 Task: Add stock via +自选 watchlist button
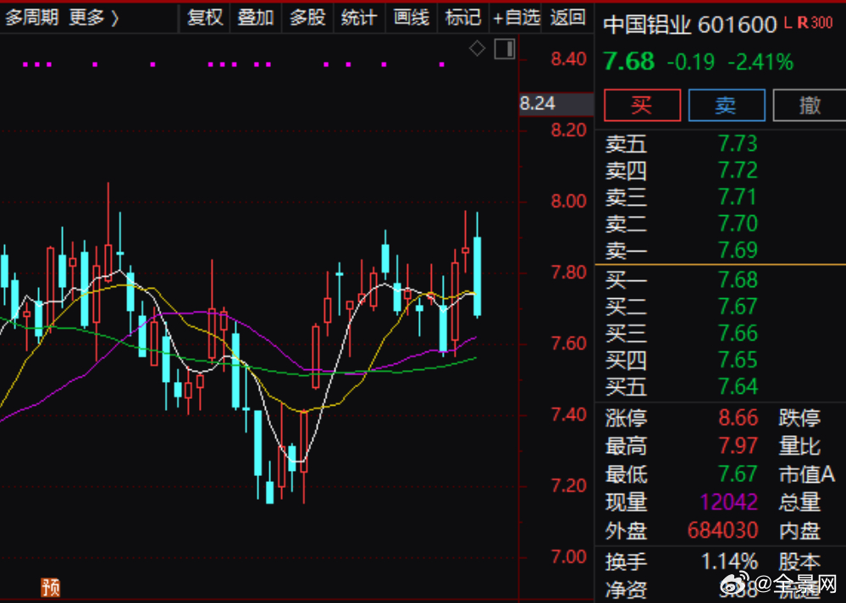click(517, 18)
